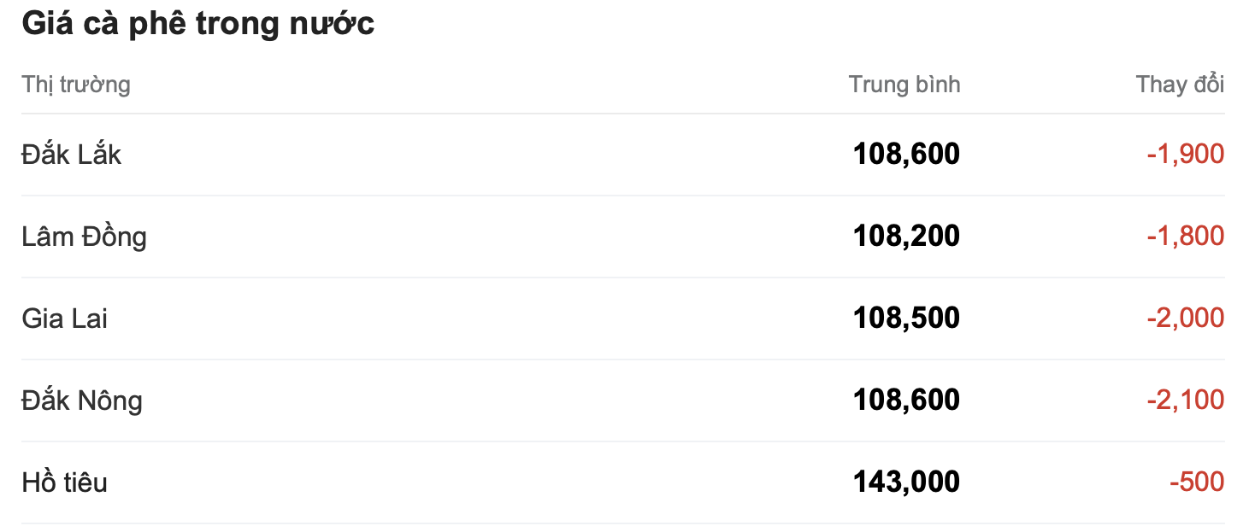Image resolution: width=1255 pixels, height=526 pixels.
Task: Select the Gia Lai market name
Action: [65, 319]
